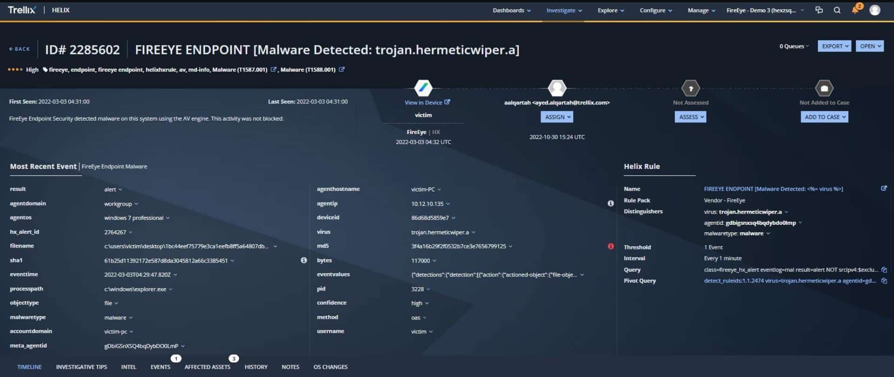The height and width of the screenshot is (377, 894).
Task: Select the NOTES tab
Action: pyautogui.click(x=290, y=367)
